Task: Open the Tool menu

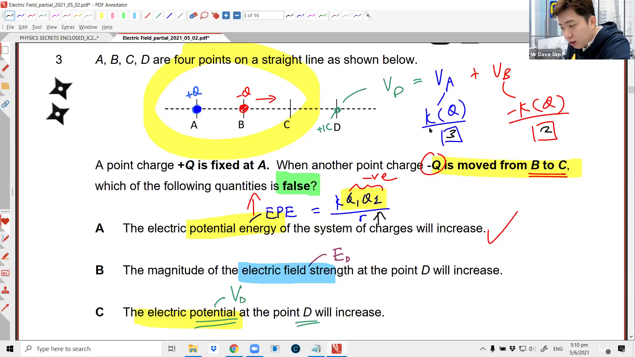Action: coord(37,27)
